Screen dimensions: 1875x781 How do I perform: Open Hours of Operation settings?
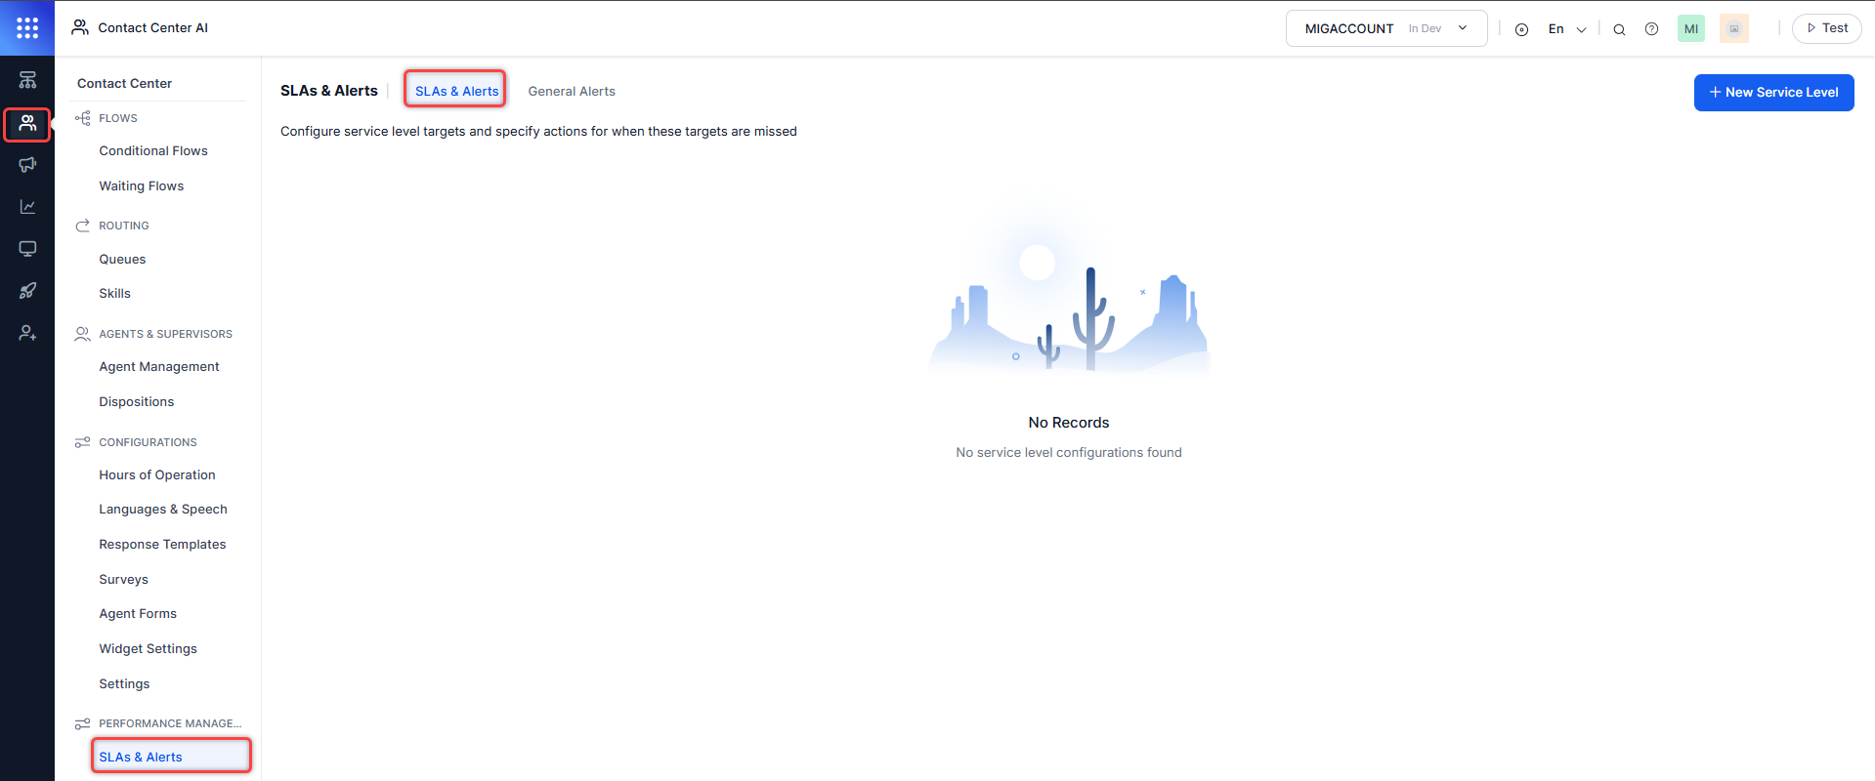click(x=157, y=474)
